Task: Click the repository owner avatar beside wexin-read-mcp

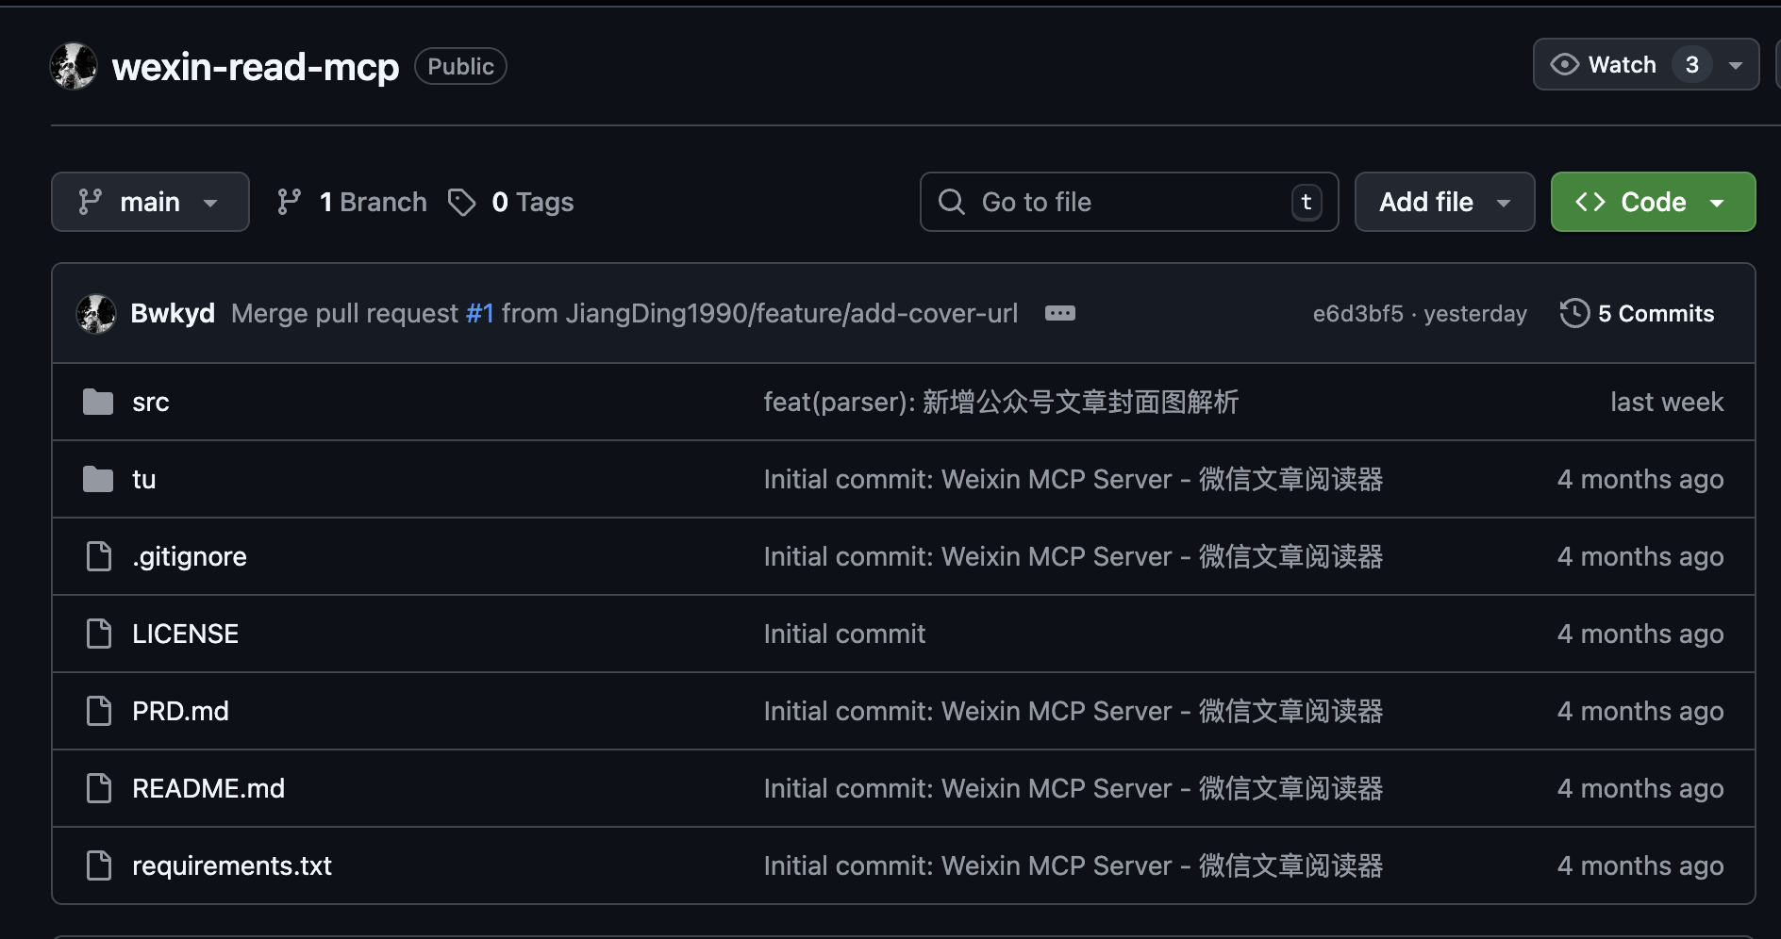Action: click(x=74, y=66)
